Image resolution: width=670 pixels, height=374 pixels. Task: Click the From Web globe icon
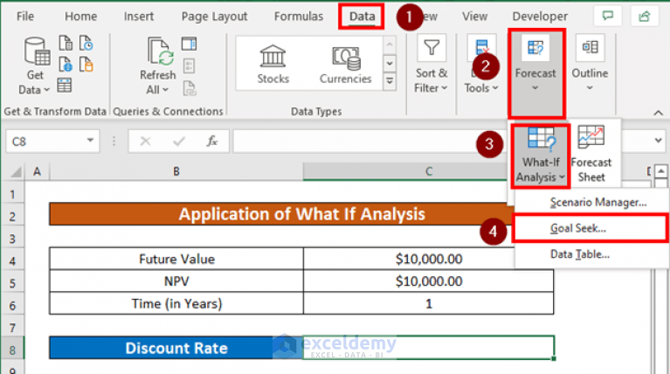(x=66, y=64)
